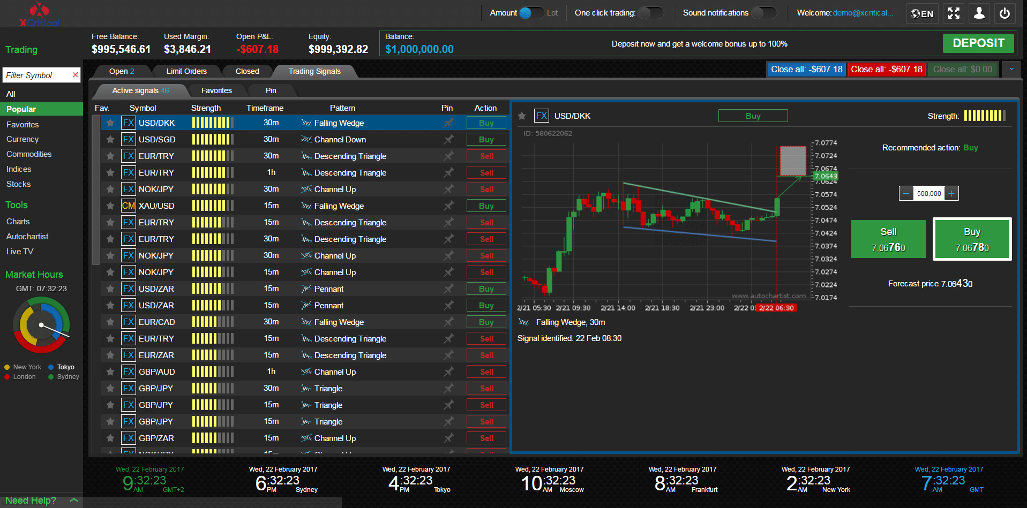1027x508 pixels.
Task: Click the Filter Symbol input field
Action: click(36, 75)
